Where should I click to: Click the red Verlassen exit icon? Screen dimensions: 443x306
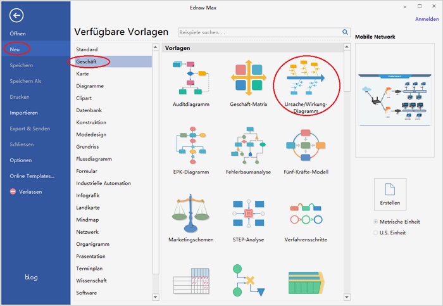click(13, 191)
